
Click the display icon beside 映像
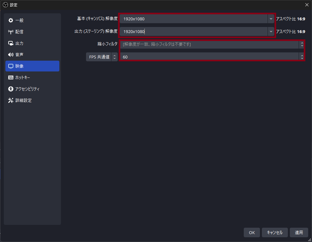pos(11,66)
